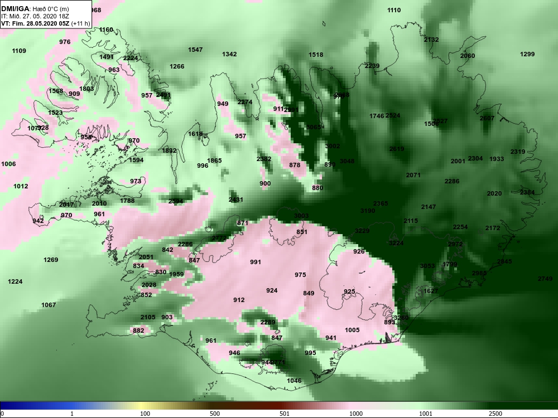Image resolution: width=558 pixels, height=418 pixels.
Task: Click the map value 1006
Action: (8, 164)
